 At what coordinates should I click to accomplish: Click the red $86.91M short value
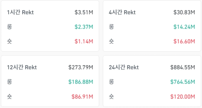tap(82, 96)
